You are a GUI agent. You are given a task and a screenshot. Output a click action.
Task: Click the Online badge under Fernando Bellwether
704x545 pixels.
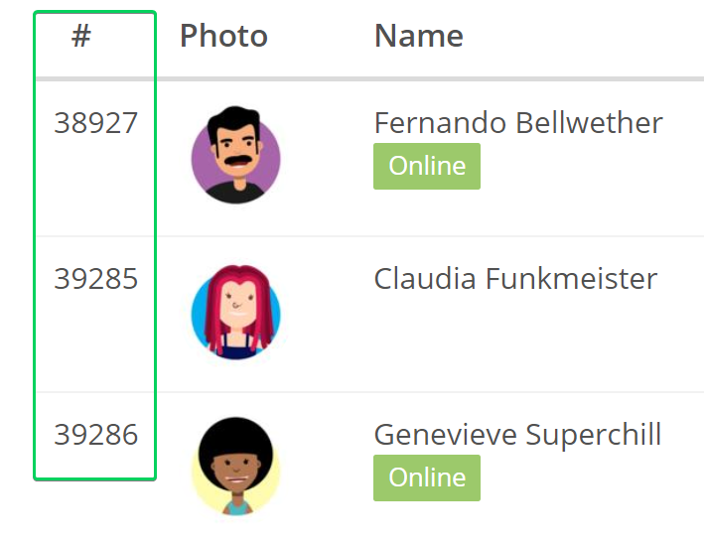427,166
